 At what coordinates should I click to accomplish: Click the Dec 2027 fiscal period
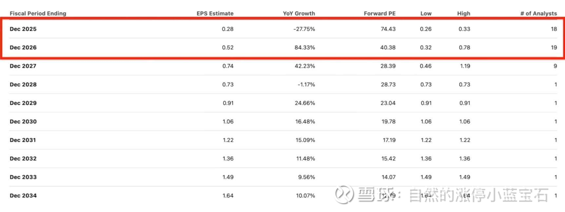click(23, 66)
